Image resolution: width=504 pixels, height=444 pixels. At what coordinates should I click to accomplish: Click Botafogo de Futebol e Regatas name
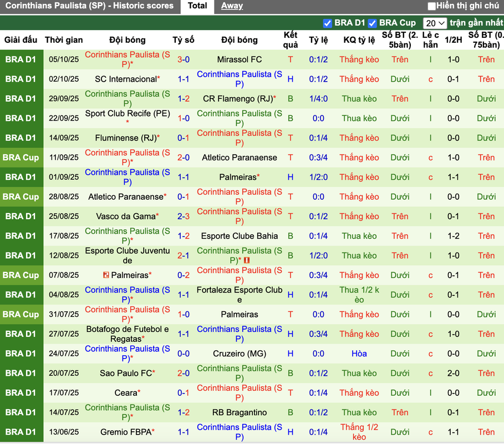(128, 334)
